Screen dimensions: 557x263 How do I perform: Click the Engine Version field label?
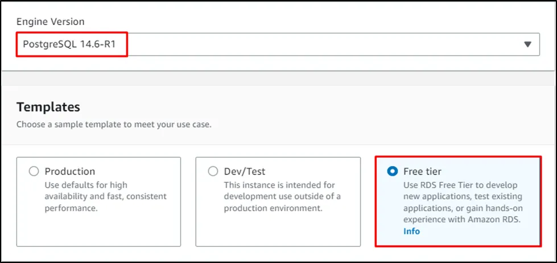click(50, 22)
